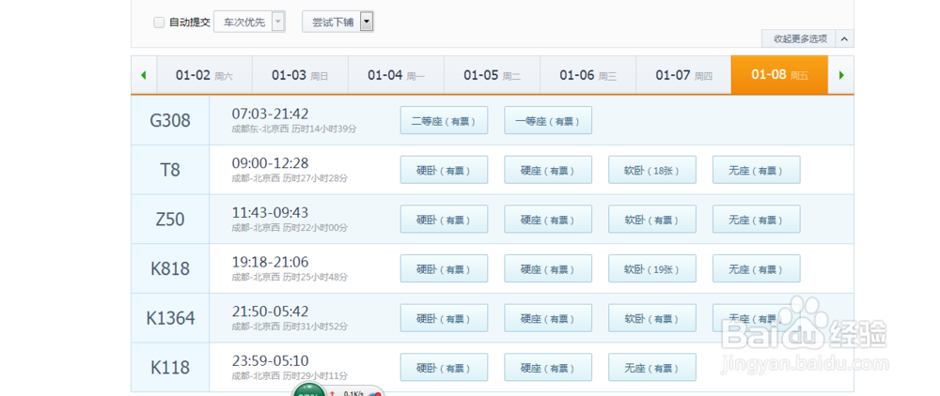This screenshot has height=396, width=940.
Task: Select the 01-02 周六 date tab
Action: 204,75
